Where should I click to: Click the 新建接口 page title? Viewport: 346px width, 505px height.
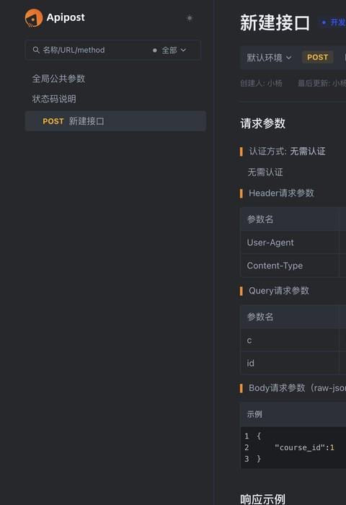tap(275, 23)
